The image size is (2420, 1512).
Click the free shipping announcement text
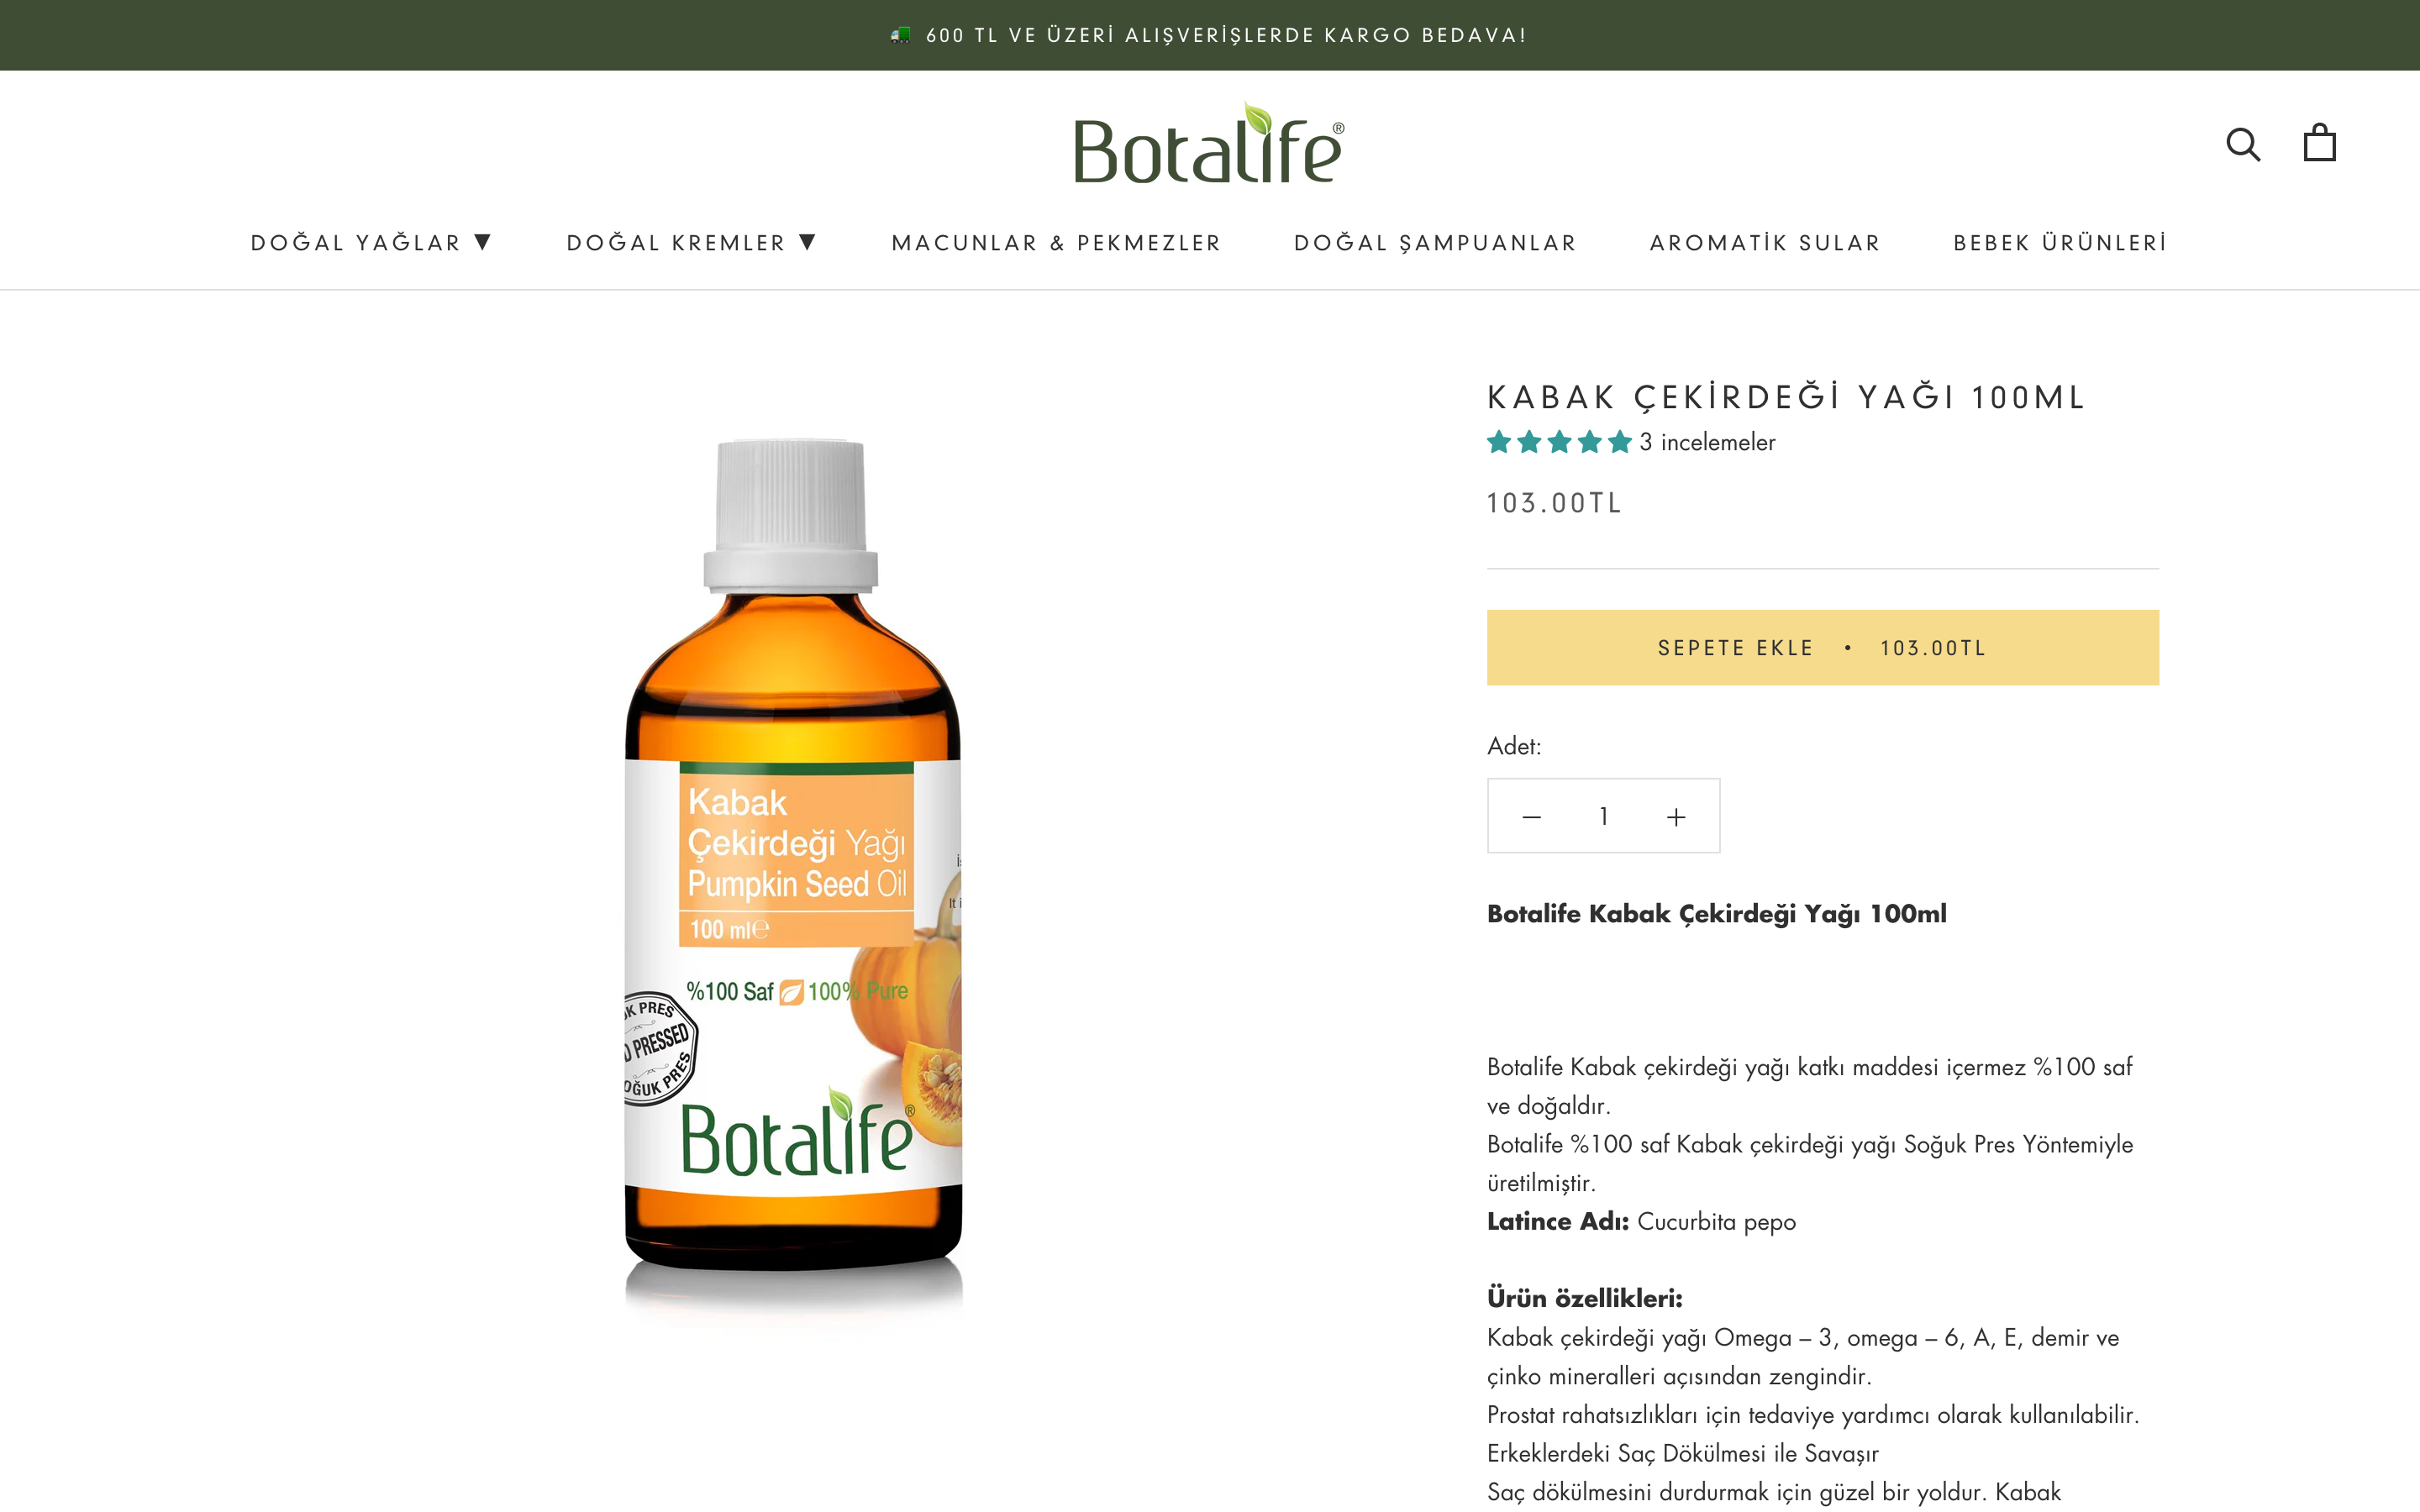tap(1226, 35)
